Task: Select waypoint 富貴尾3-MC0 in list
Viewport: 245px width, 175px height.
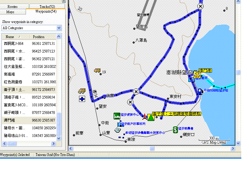Action: (29, 105)
